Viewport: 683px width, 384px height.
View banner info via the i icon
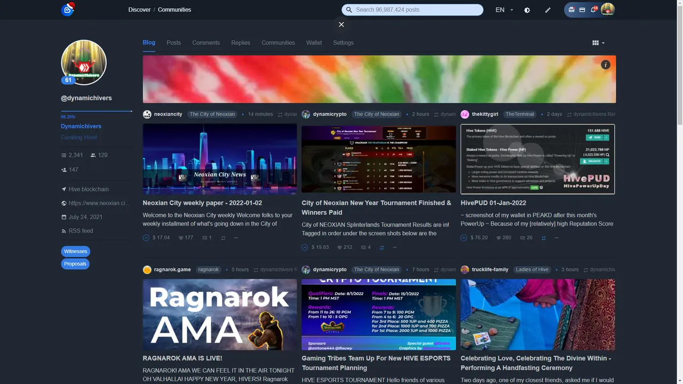pyautogui.click(x=605, y=65)
